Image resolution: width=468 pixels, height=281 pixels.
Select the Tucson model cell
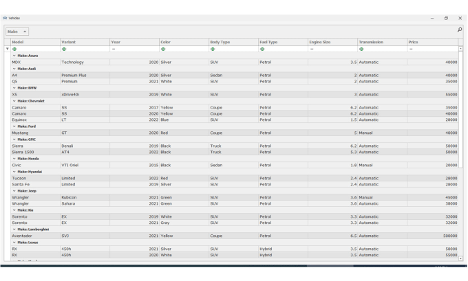pos(35,178)
